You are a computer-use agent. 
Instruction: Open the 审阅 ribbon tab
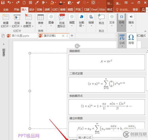point(63,10)
